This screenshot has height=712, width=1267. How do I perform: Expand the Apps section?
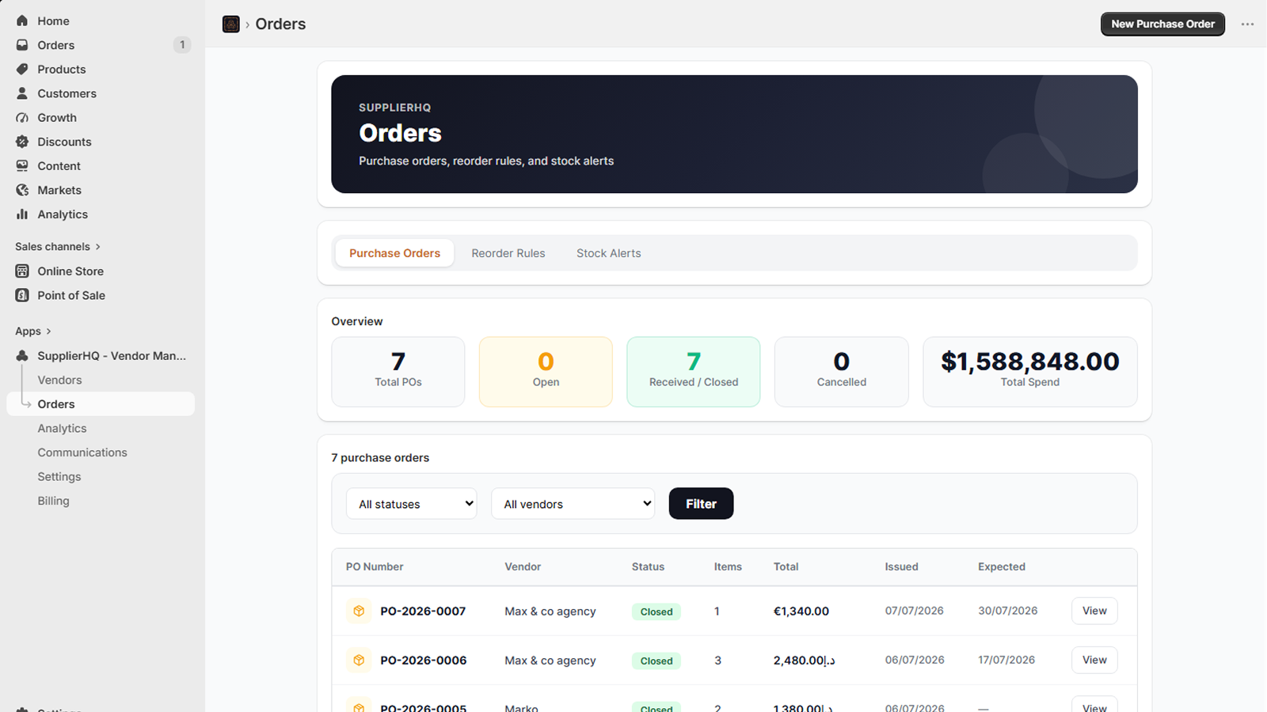[x=33, y=331]
